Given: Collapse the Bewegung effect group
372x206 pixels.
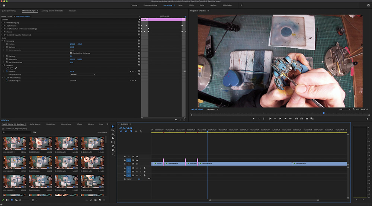Looking at the screenshot, I should point(2,41).
